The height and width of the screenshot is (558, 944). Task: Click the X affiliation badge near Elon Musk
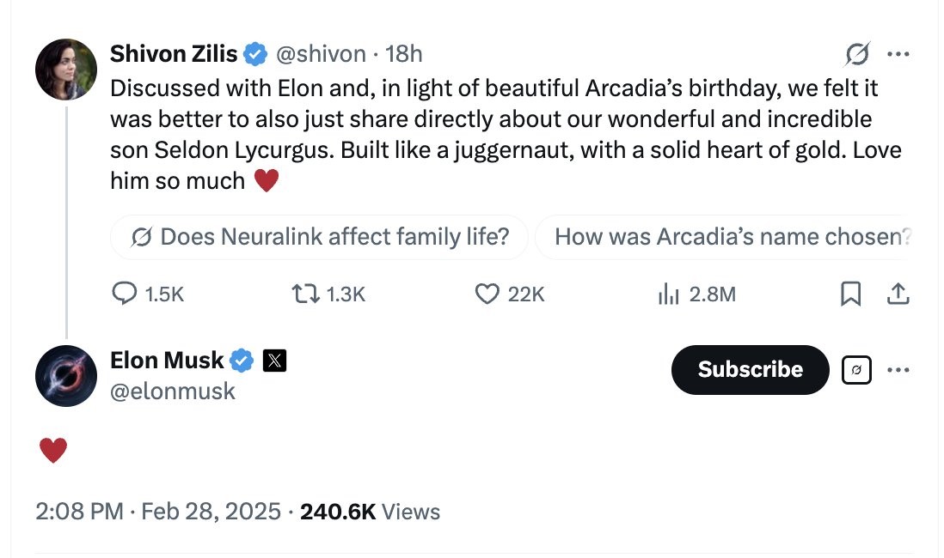coord(273,361)
